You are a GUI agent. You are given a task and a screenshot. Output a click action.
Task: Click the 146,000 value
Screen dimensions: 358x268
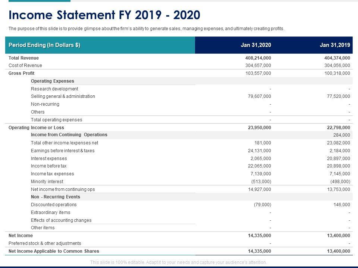(342, 204)
